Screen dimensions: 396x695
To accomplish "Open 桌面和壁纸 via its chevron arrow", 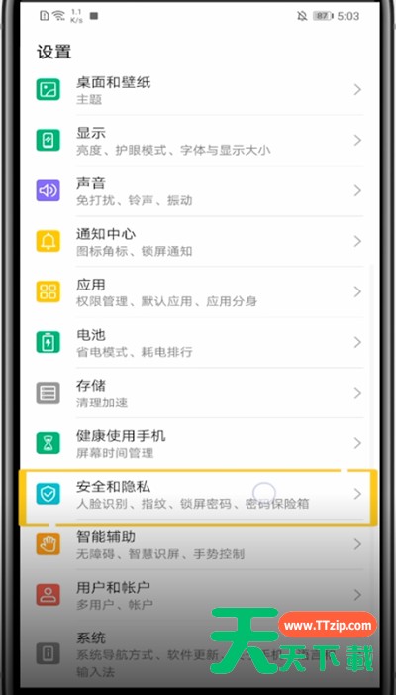I will pyautogui.click(x=357, y=90).
